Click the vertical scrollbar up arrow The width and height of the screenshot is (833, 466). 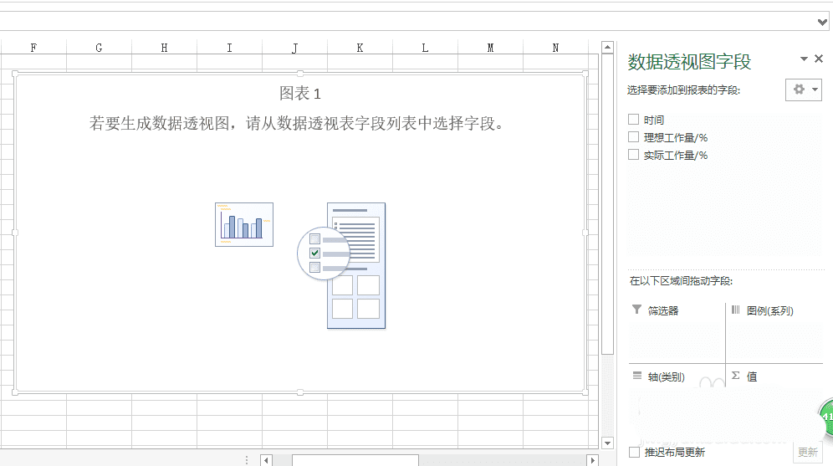pyautogui.click(x=608, y=48)
